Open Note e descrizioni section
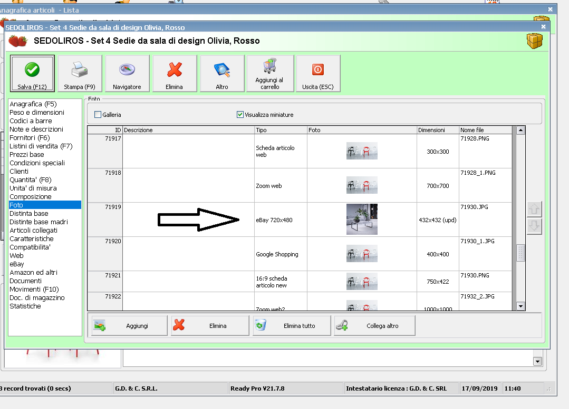This screenshot has height=409, width=569. click(x=36, y=129)
